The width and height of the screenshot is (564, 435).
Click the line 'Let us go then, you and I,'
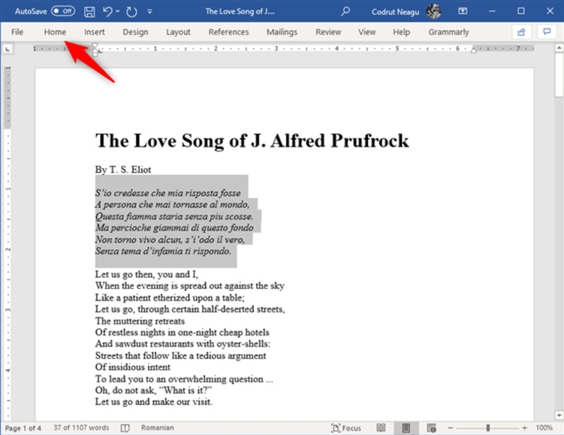coord(146,275)
